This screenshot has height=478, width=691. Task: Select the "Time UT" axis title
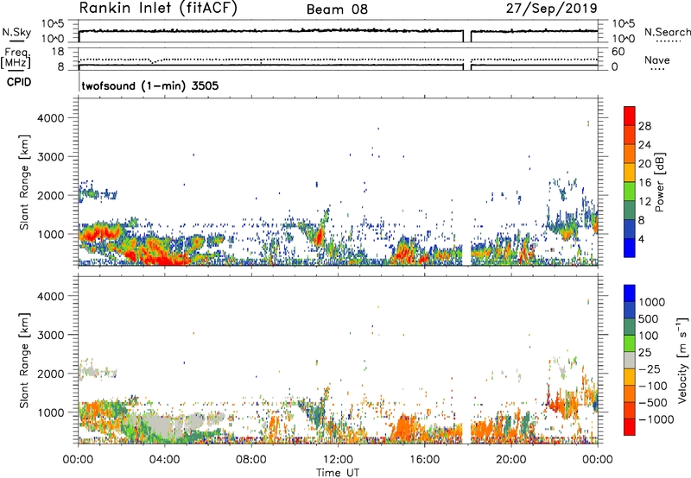338,473
